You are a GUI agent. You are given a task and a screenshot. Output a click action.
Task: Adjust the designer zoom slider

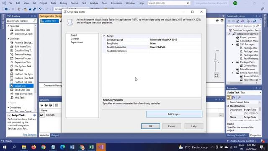pos(216,60)
